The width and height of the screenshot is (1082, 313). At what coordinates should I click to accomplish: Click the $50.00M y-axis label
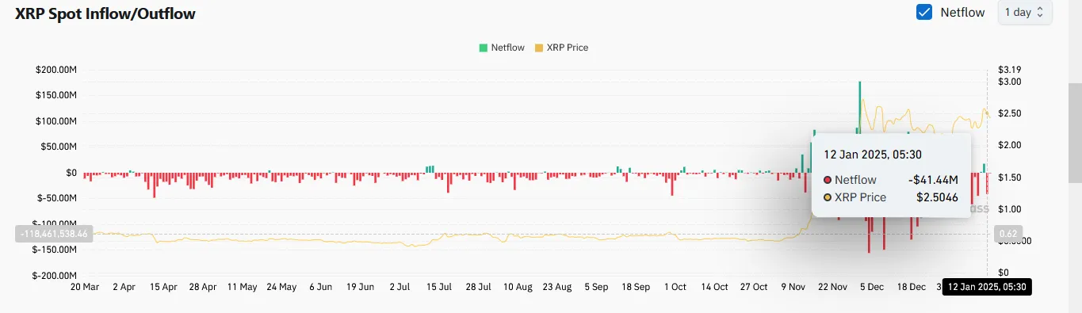tap(58, 147)
